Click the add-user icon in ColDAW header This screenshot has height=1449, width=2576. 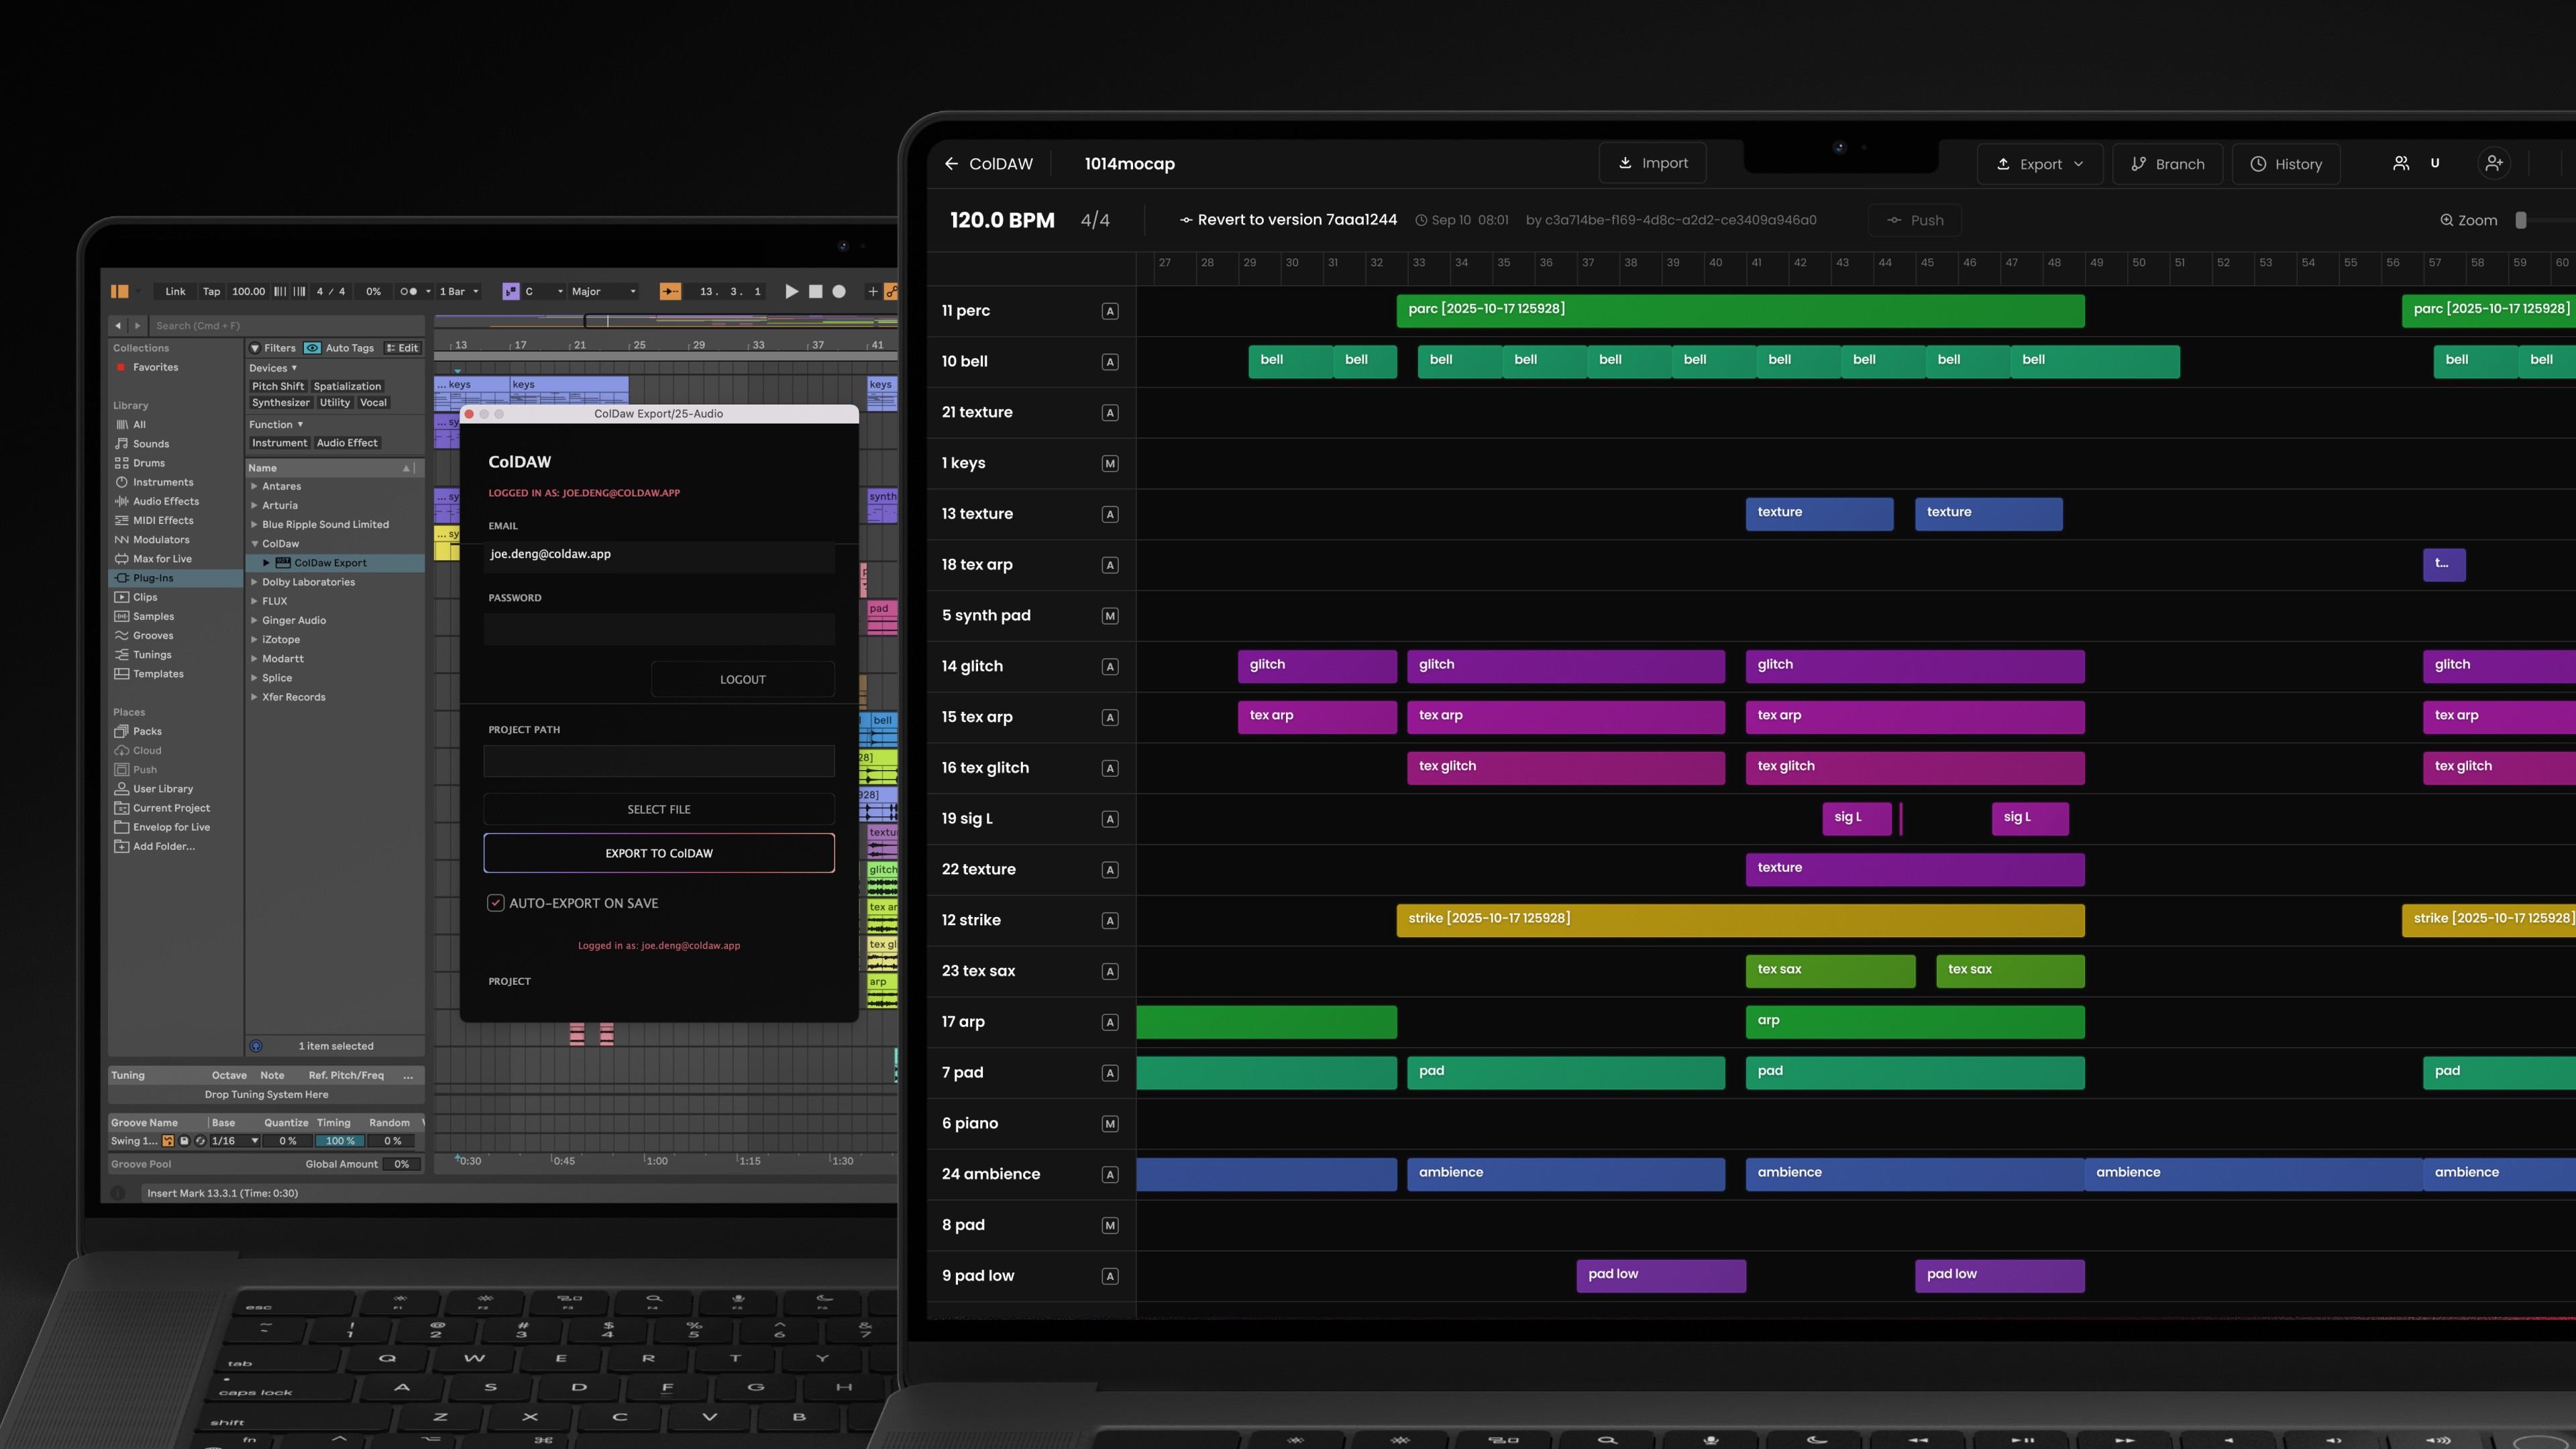[x=2494, y=164]
